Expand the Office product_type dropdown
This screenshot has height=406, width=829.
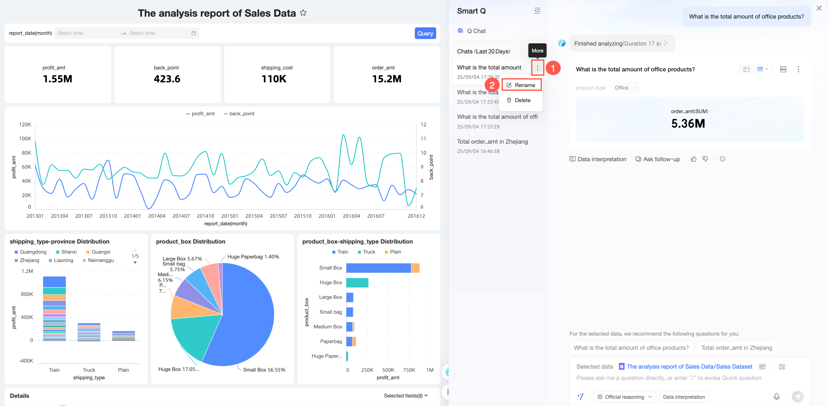coord(625,88)
